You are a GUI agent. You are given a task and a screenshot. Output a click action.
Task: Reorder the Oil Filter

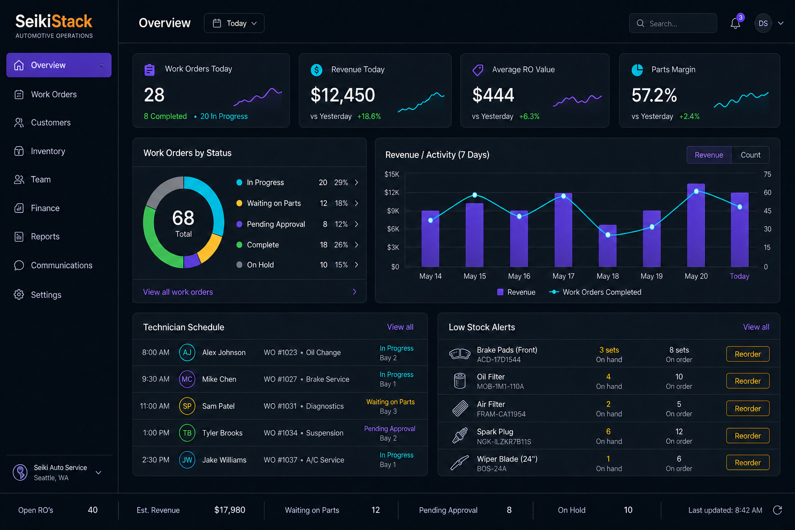point(748,381)
